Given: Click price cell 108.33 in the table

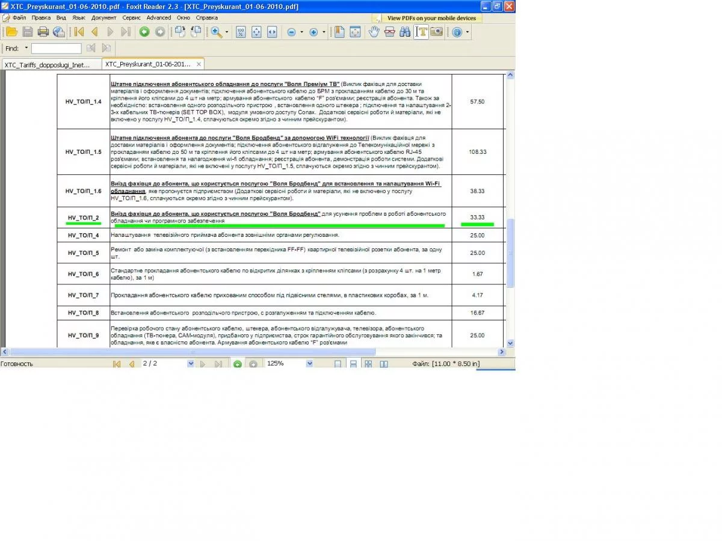Looking at the screenshot, I should [x=478, y=152].
